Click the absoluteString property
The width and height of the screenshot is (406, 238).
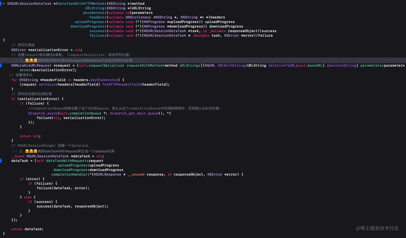coord(341,65)
